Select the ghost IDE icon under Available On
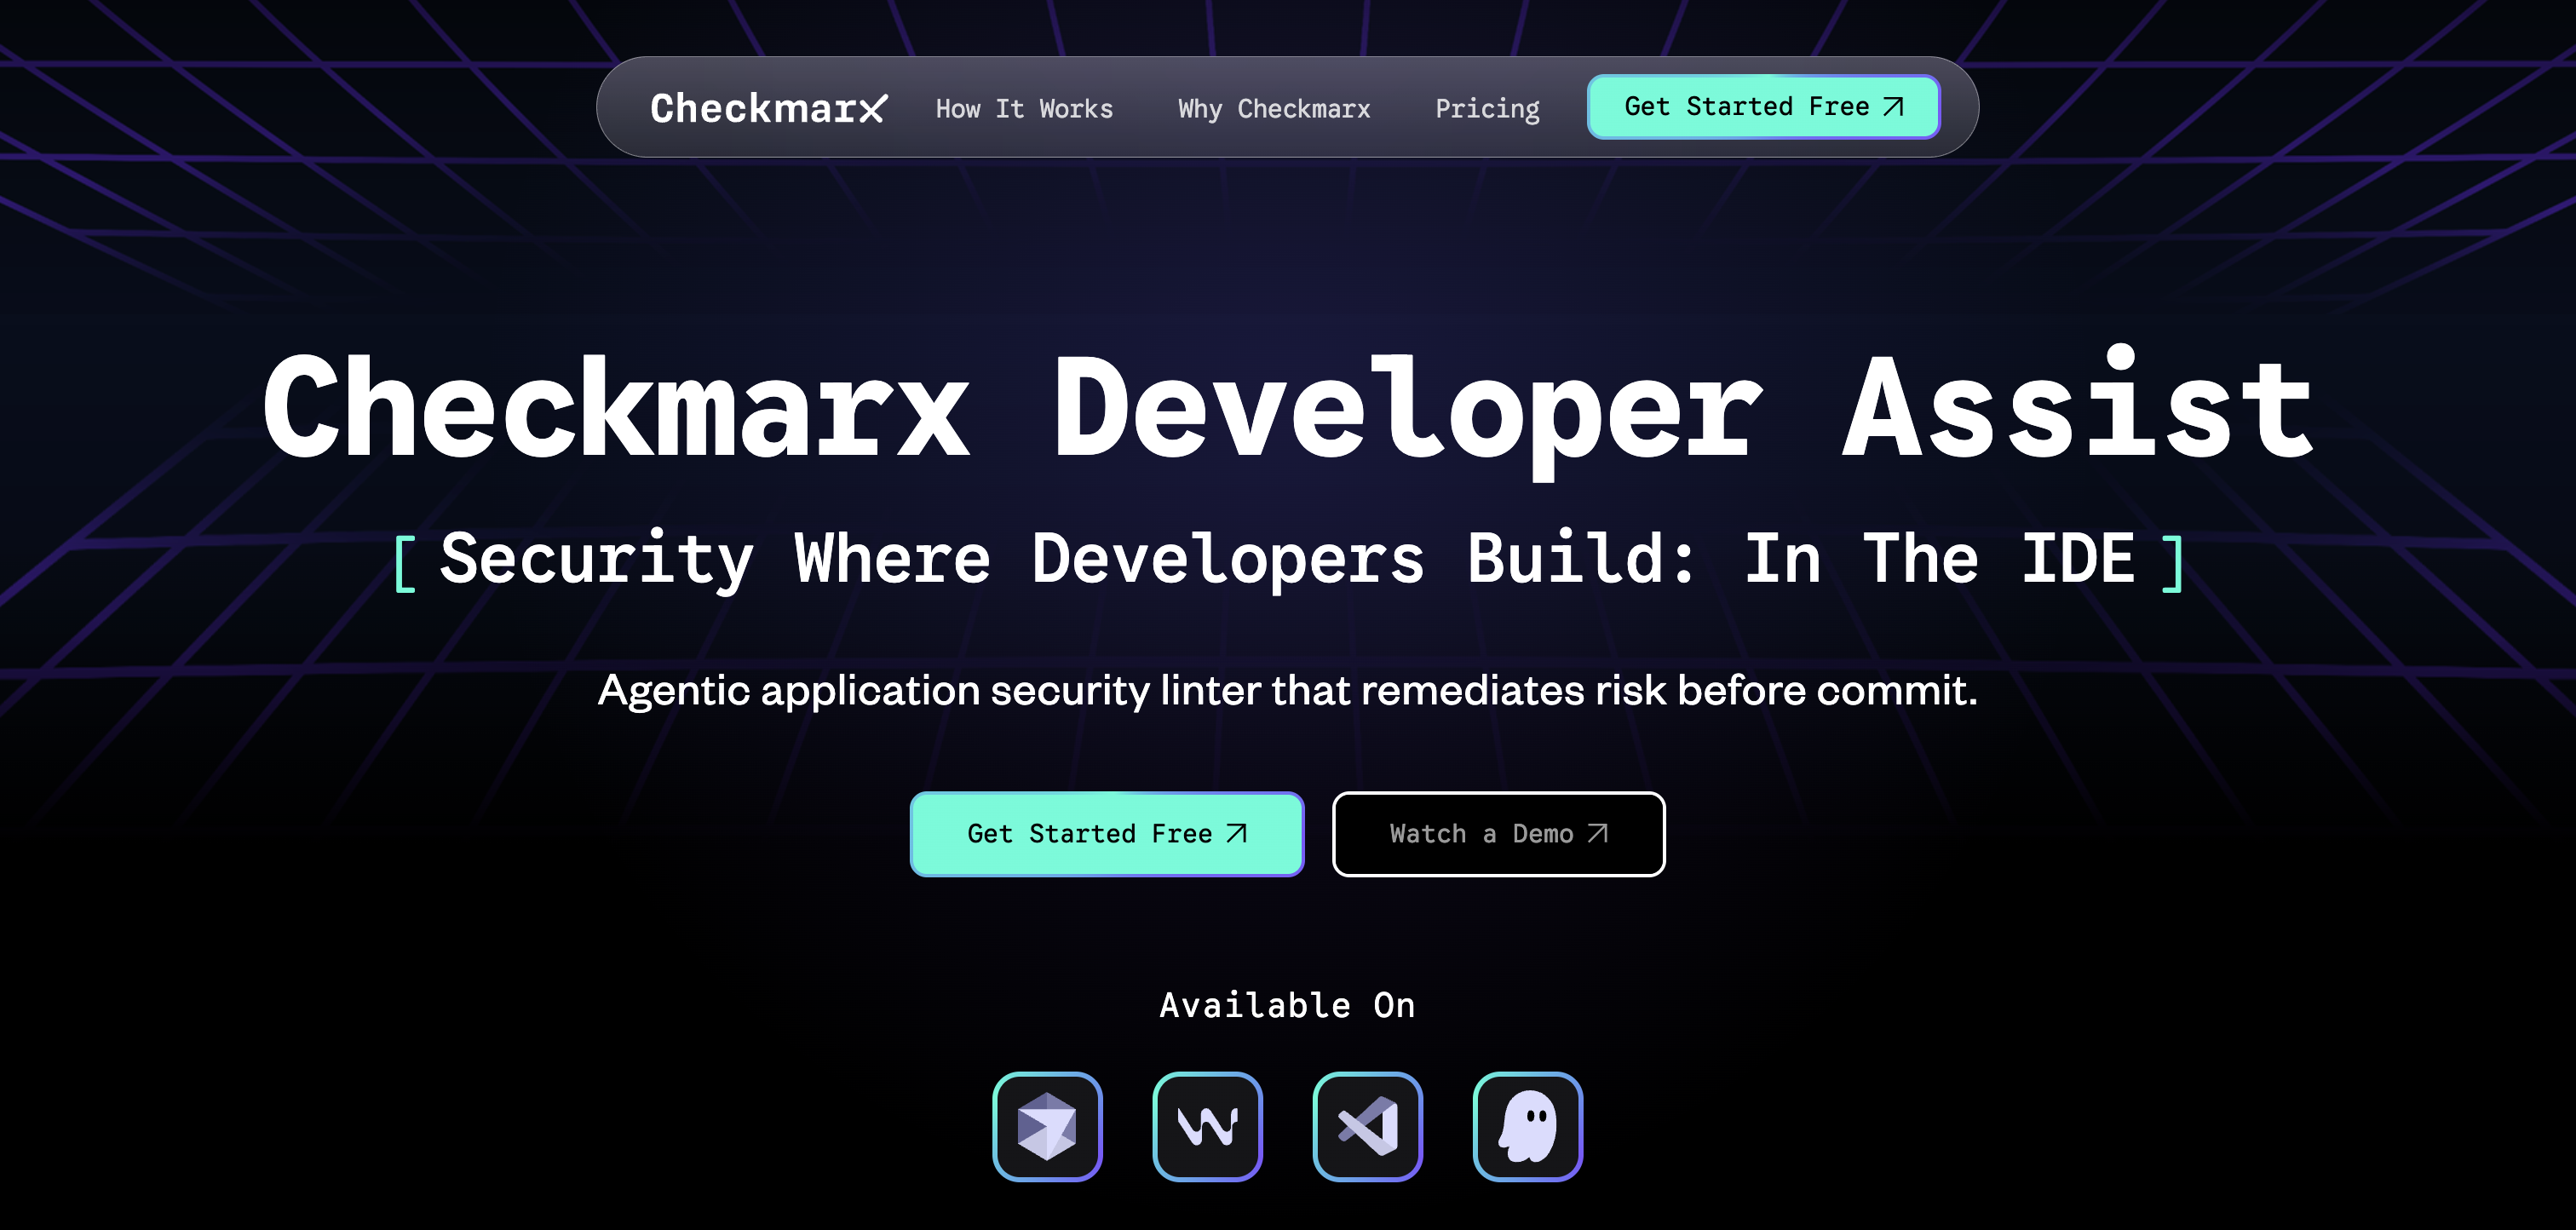Screen dimensions: 2576x1230 coord(1528,1125)
